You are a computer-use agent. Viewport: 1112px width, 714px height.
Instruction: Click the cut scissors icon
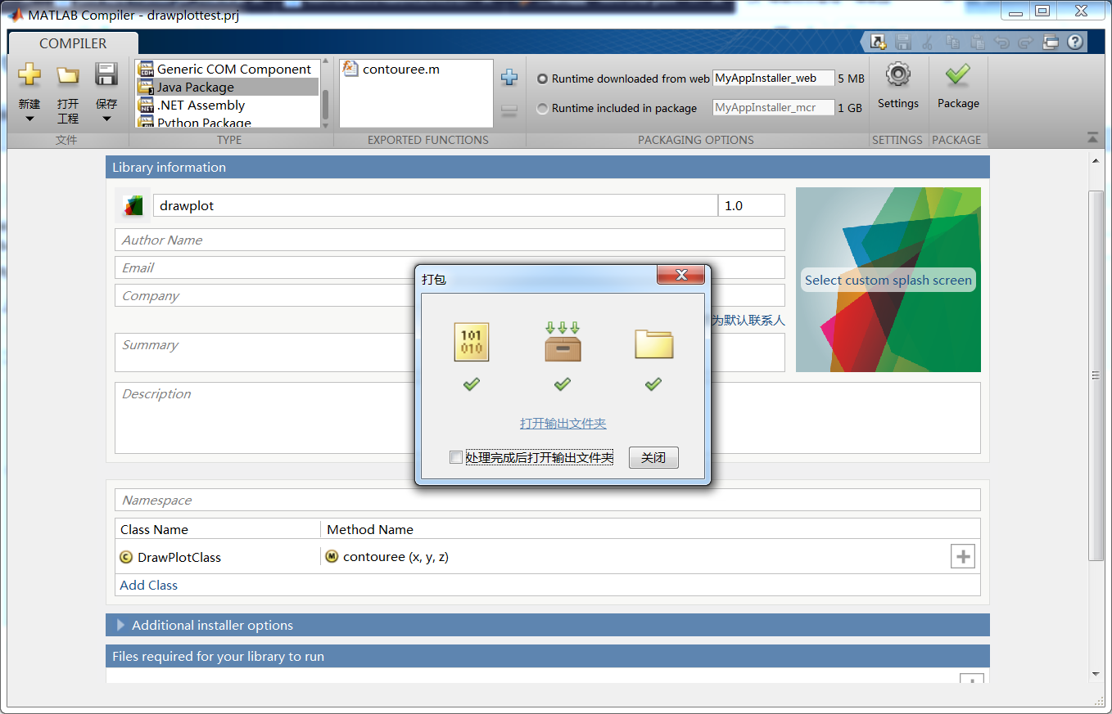click(x=928, y=42)
